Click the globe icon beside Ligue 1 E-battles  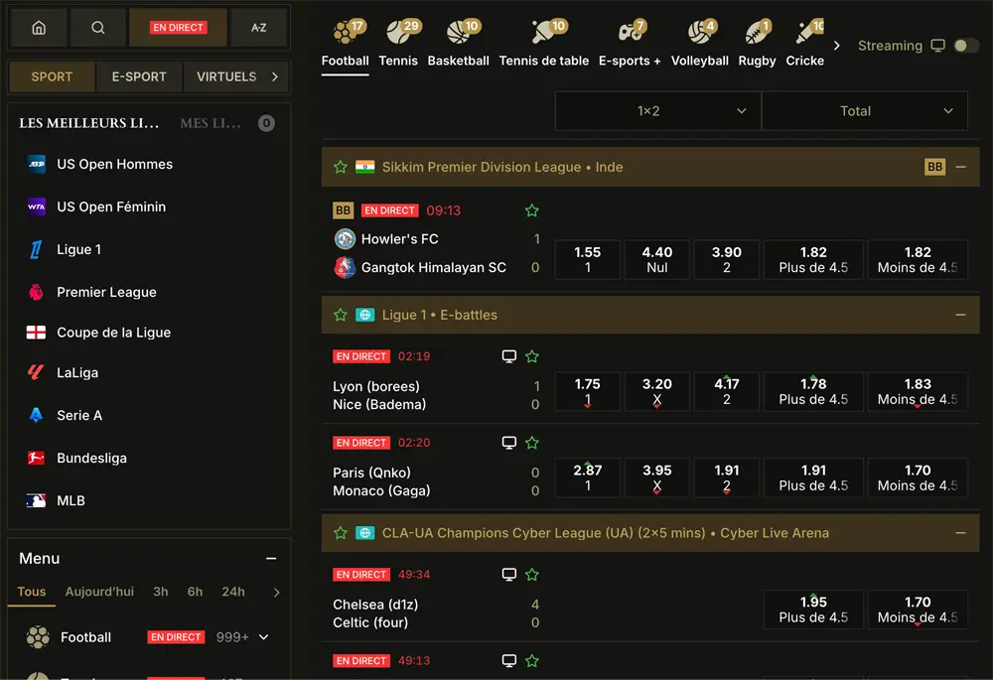coord(364,315)
